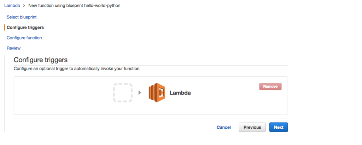Click the optional trigger description text

77,69
